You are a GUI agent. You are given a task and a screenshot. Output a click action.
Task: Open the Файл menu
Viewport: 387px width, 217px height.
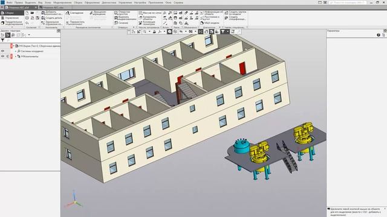click(x=10, y=2)
